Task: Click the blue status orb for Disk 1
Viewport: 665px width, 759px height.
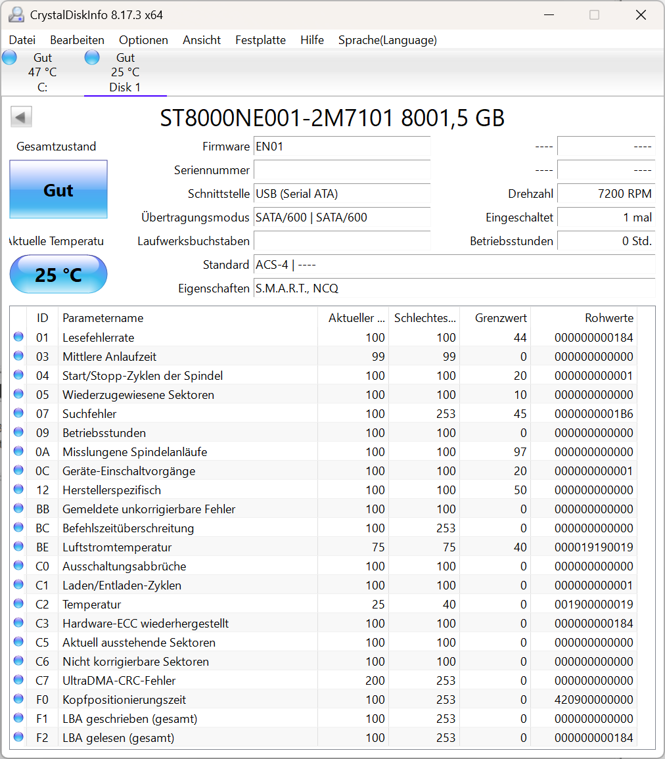Action: [x=92, y=58]
